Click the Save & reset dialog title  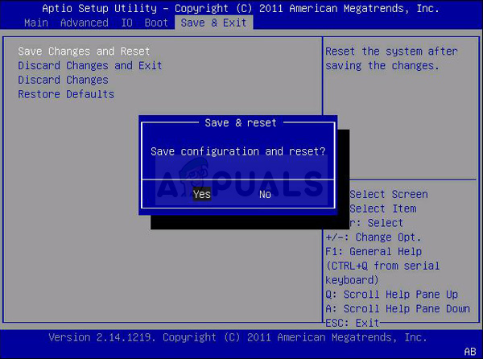point(241,123)
